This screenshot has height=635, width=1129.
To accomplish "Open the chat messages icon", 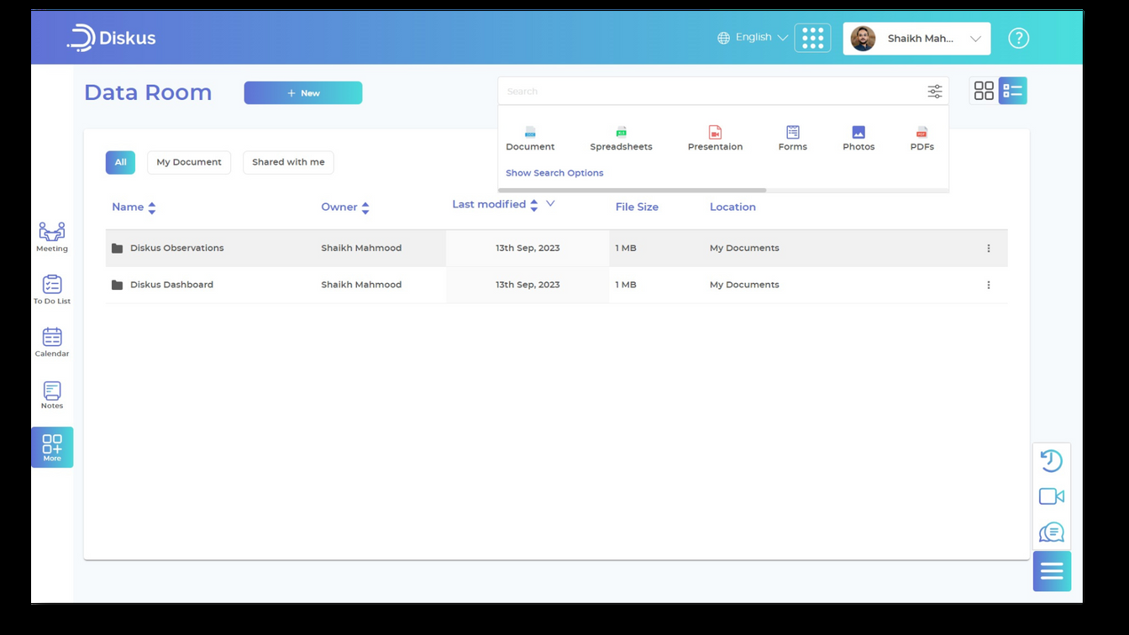I will 1052,533.
